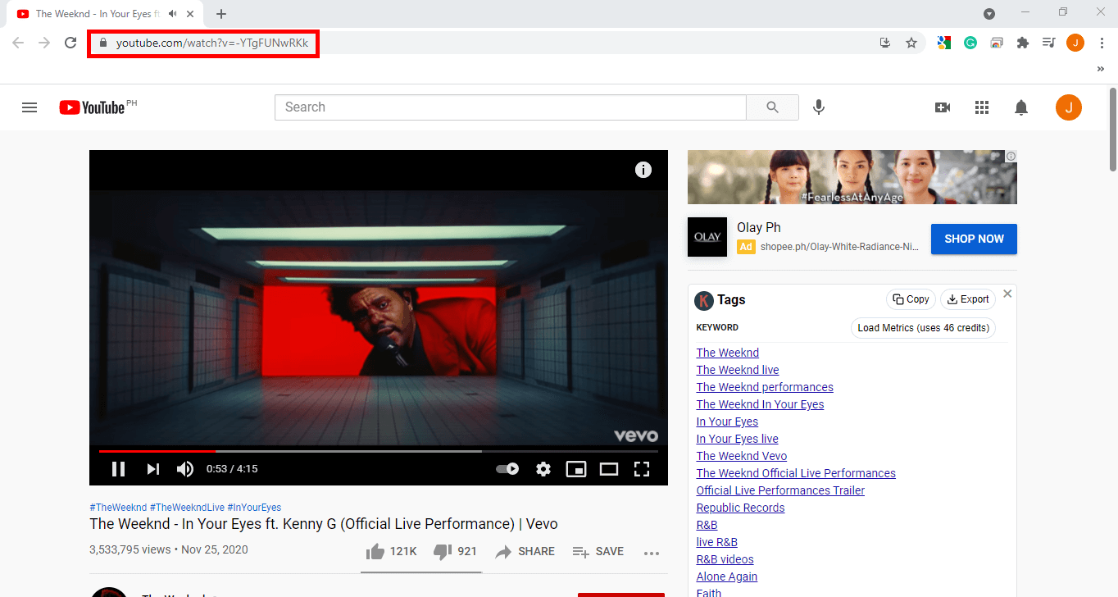Viewport: 1118px width, 597px height.
Task: Open the more actions ellipsis under video
Action: click(652, 553)
